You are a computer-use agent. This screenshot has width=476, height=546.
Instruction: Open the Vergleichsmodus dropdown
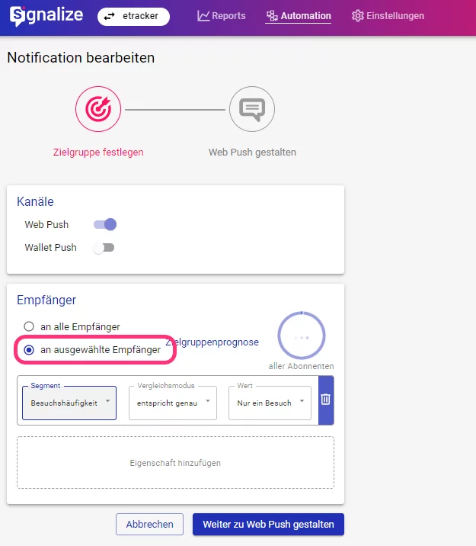click(x=172, y=402)
